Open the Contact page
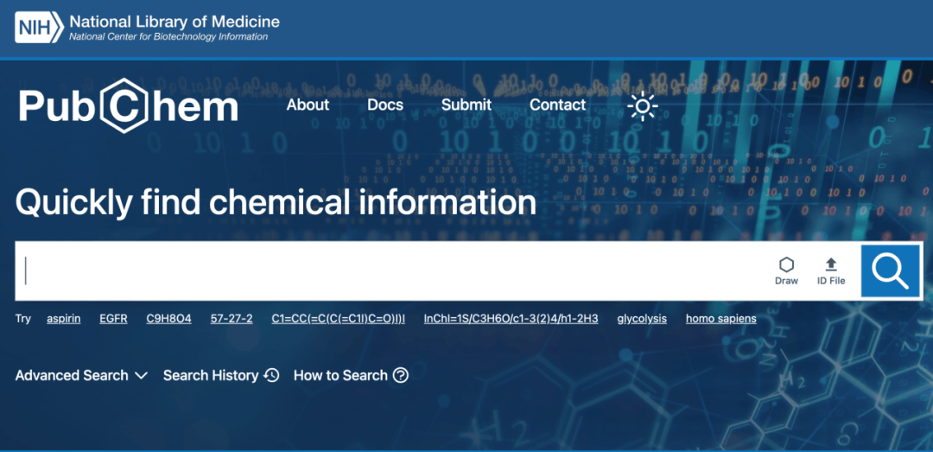This screenshot has height=452, width=933. click(x=557, y=105)
